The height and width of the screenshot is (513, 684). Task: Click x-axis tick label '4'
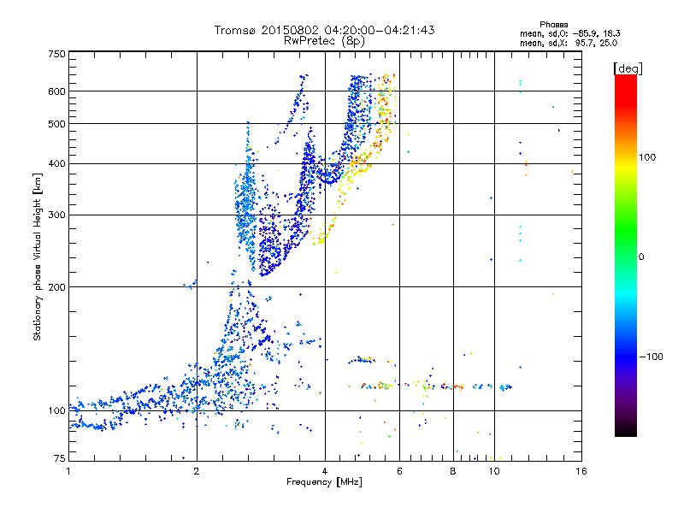(325, 471)
